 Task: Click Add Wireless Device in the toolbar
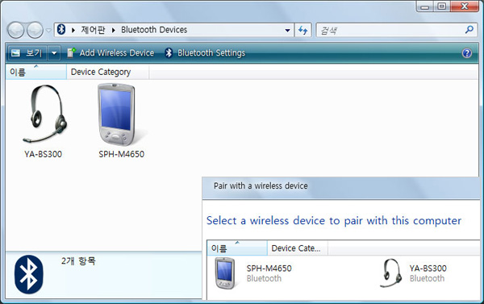pos(111,52)
